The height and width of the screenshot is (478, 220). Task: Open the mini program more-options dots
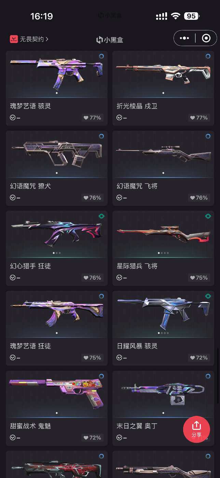tap(184, 38)
